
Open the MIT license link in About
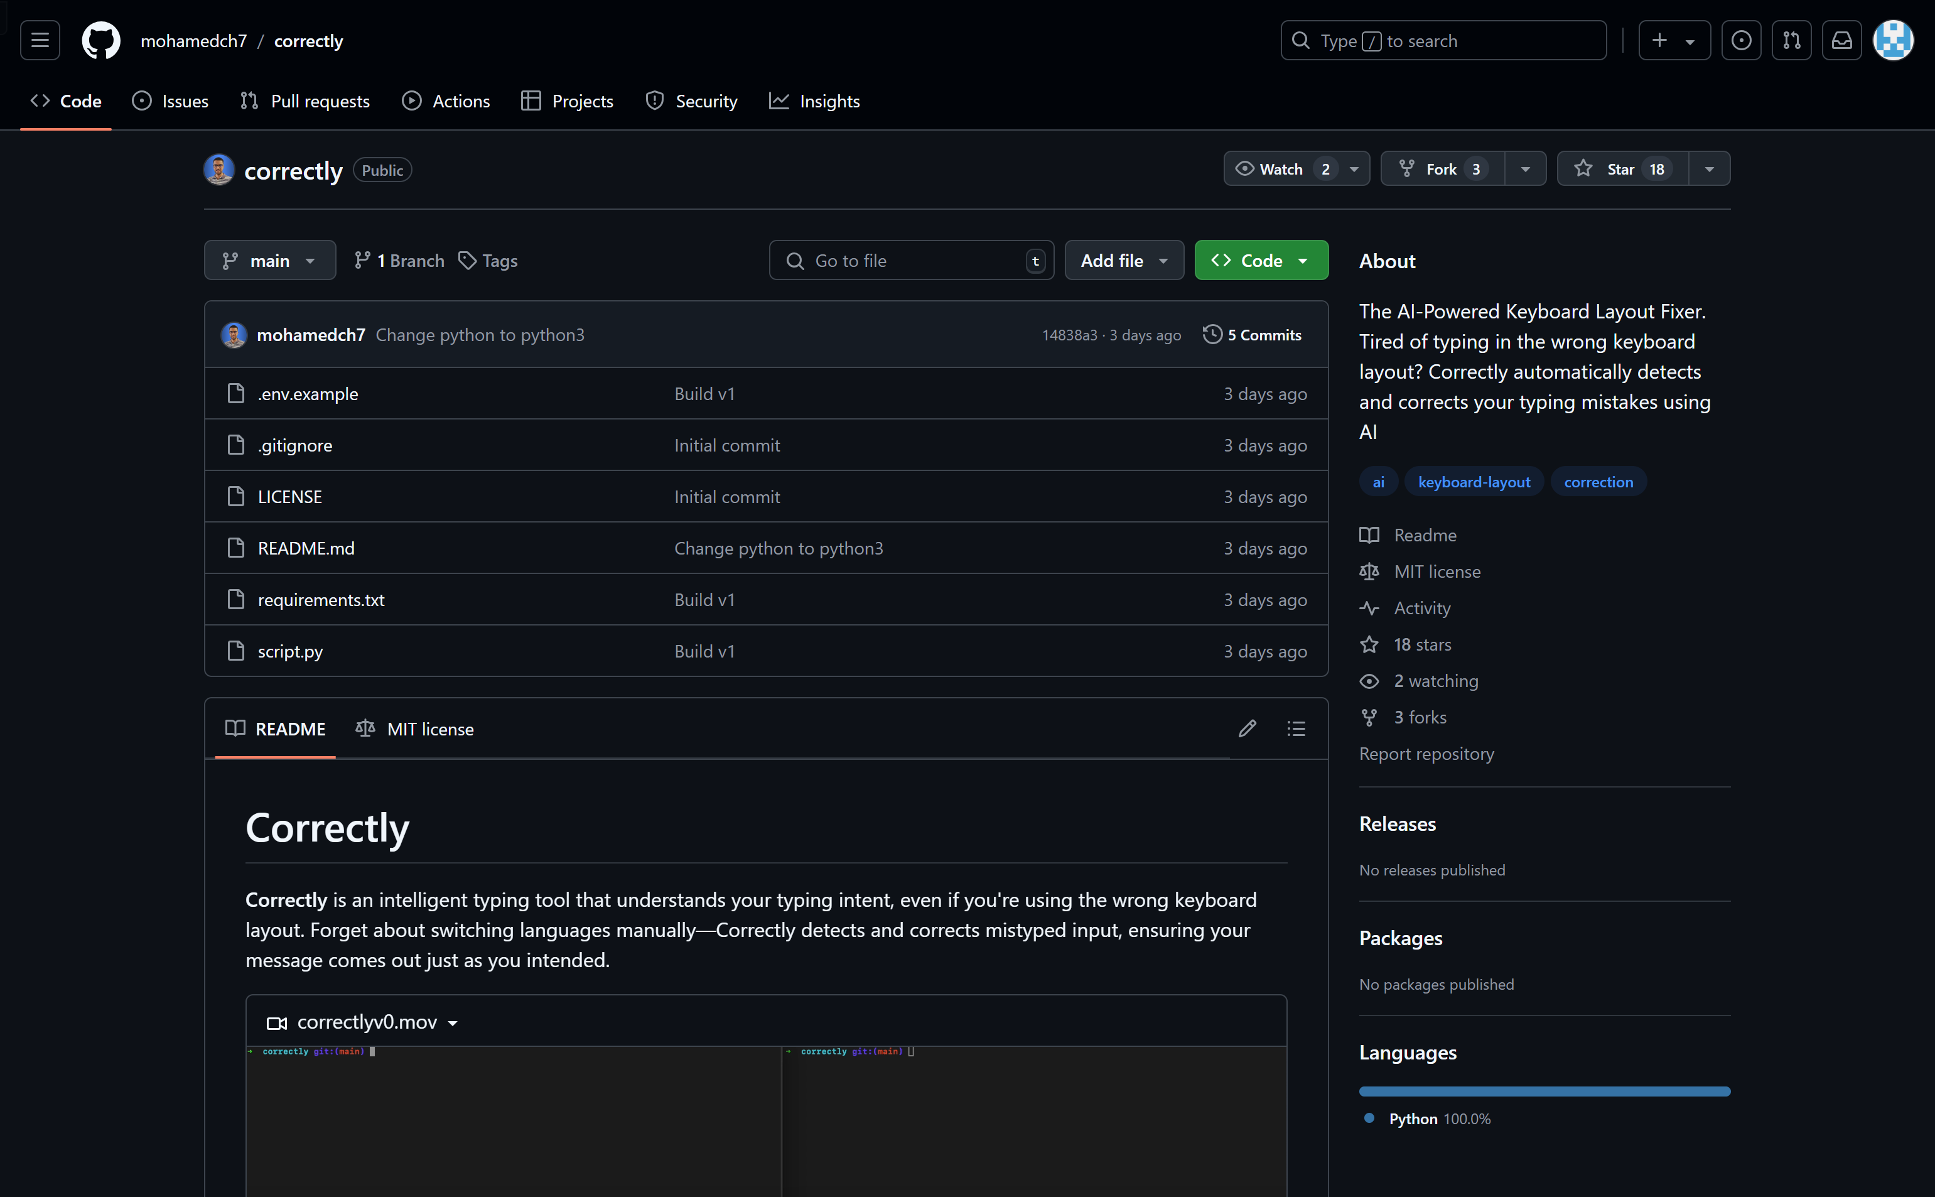point(1420,571)
